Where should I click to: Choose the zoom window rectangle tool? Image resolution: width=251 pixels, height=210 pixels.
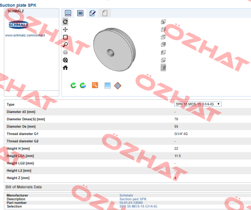click(x=65, y=37)
